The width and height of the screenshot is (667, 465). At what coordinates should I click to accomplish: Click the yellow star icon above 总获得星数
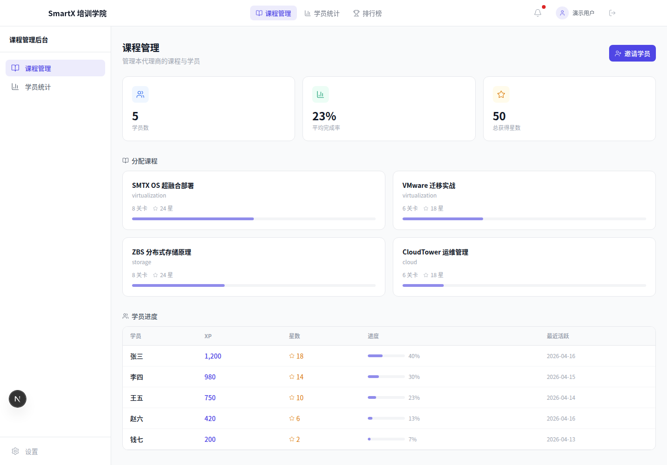pos(501,94)
